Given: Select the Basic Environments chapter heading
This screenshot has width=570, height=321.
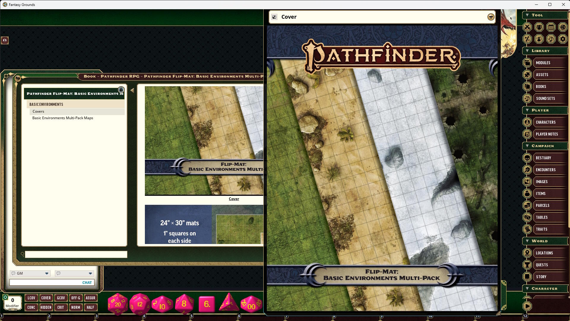Looking at the screenshot, I should 76,104.
